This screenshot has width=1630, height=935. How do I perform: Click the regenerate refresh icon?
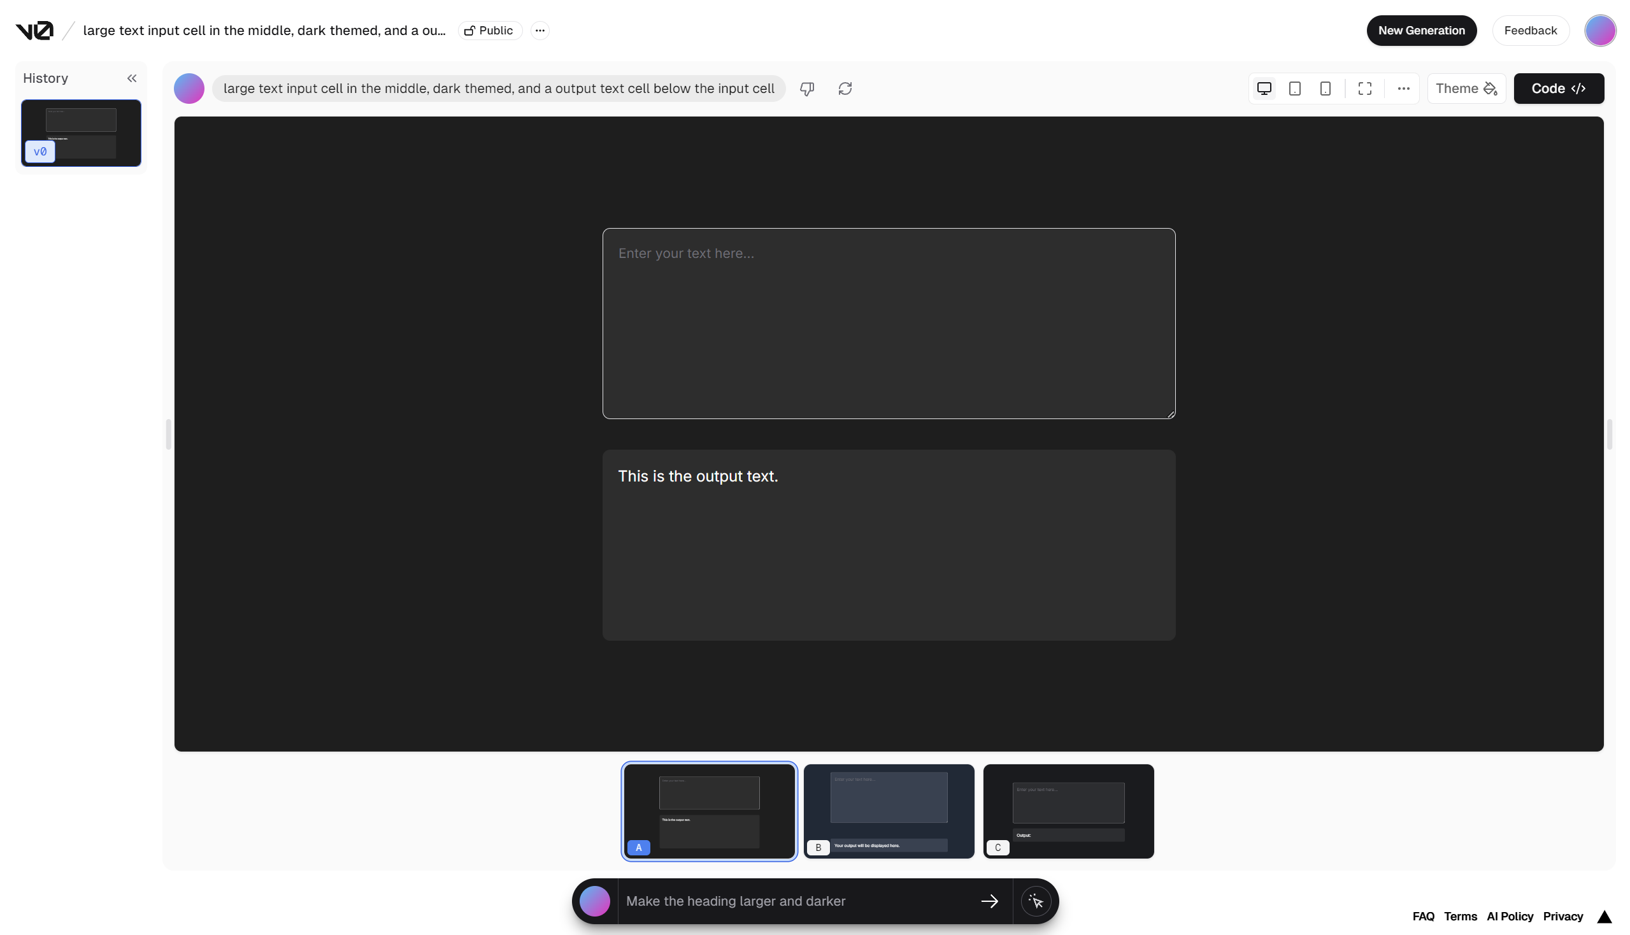pos(845,89)
